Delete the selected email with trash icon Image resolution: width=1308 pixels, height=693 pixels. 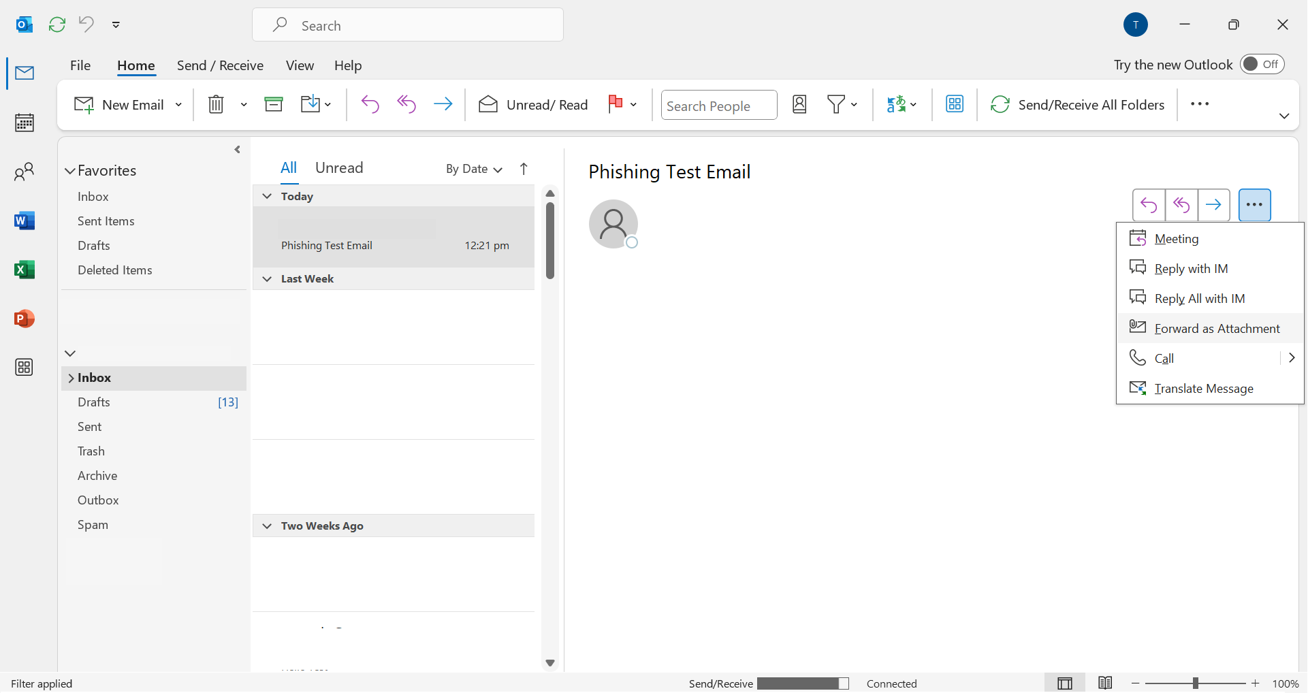coord(216,104)
